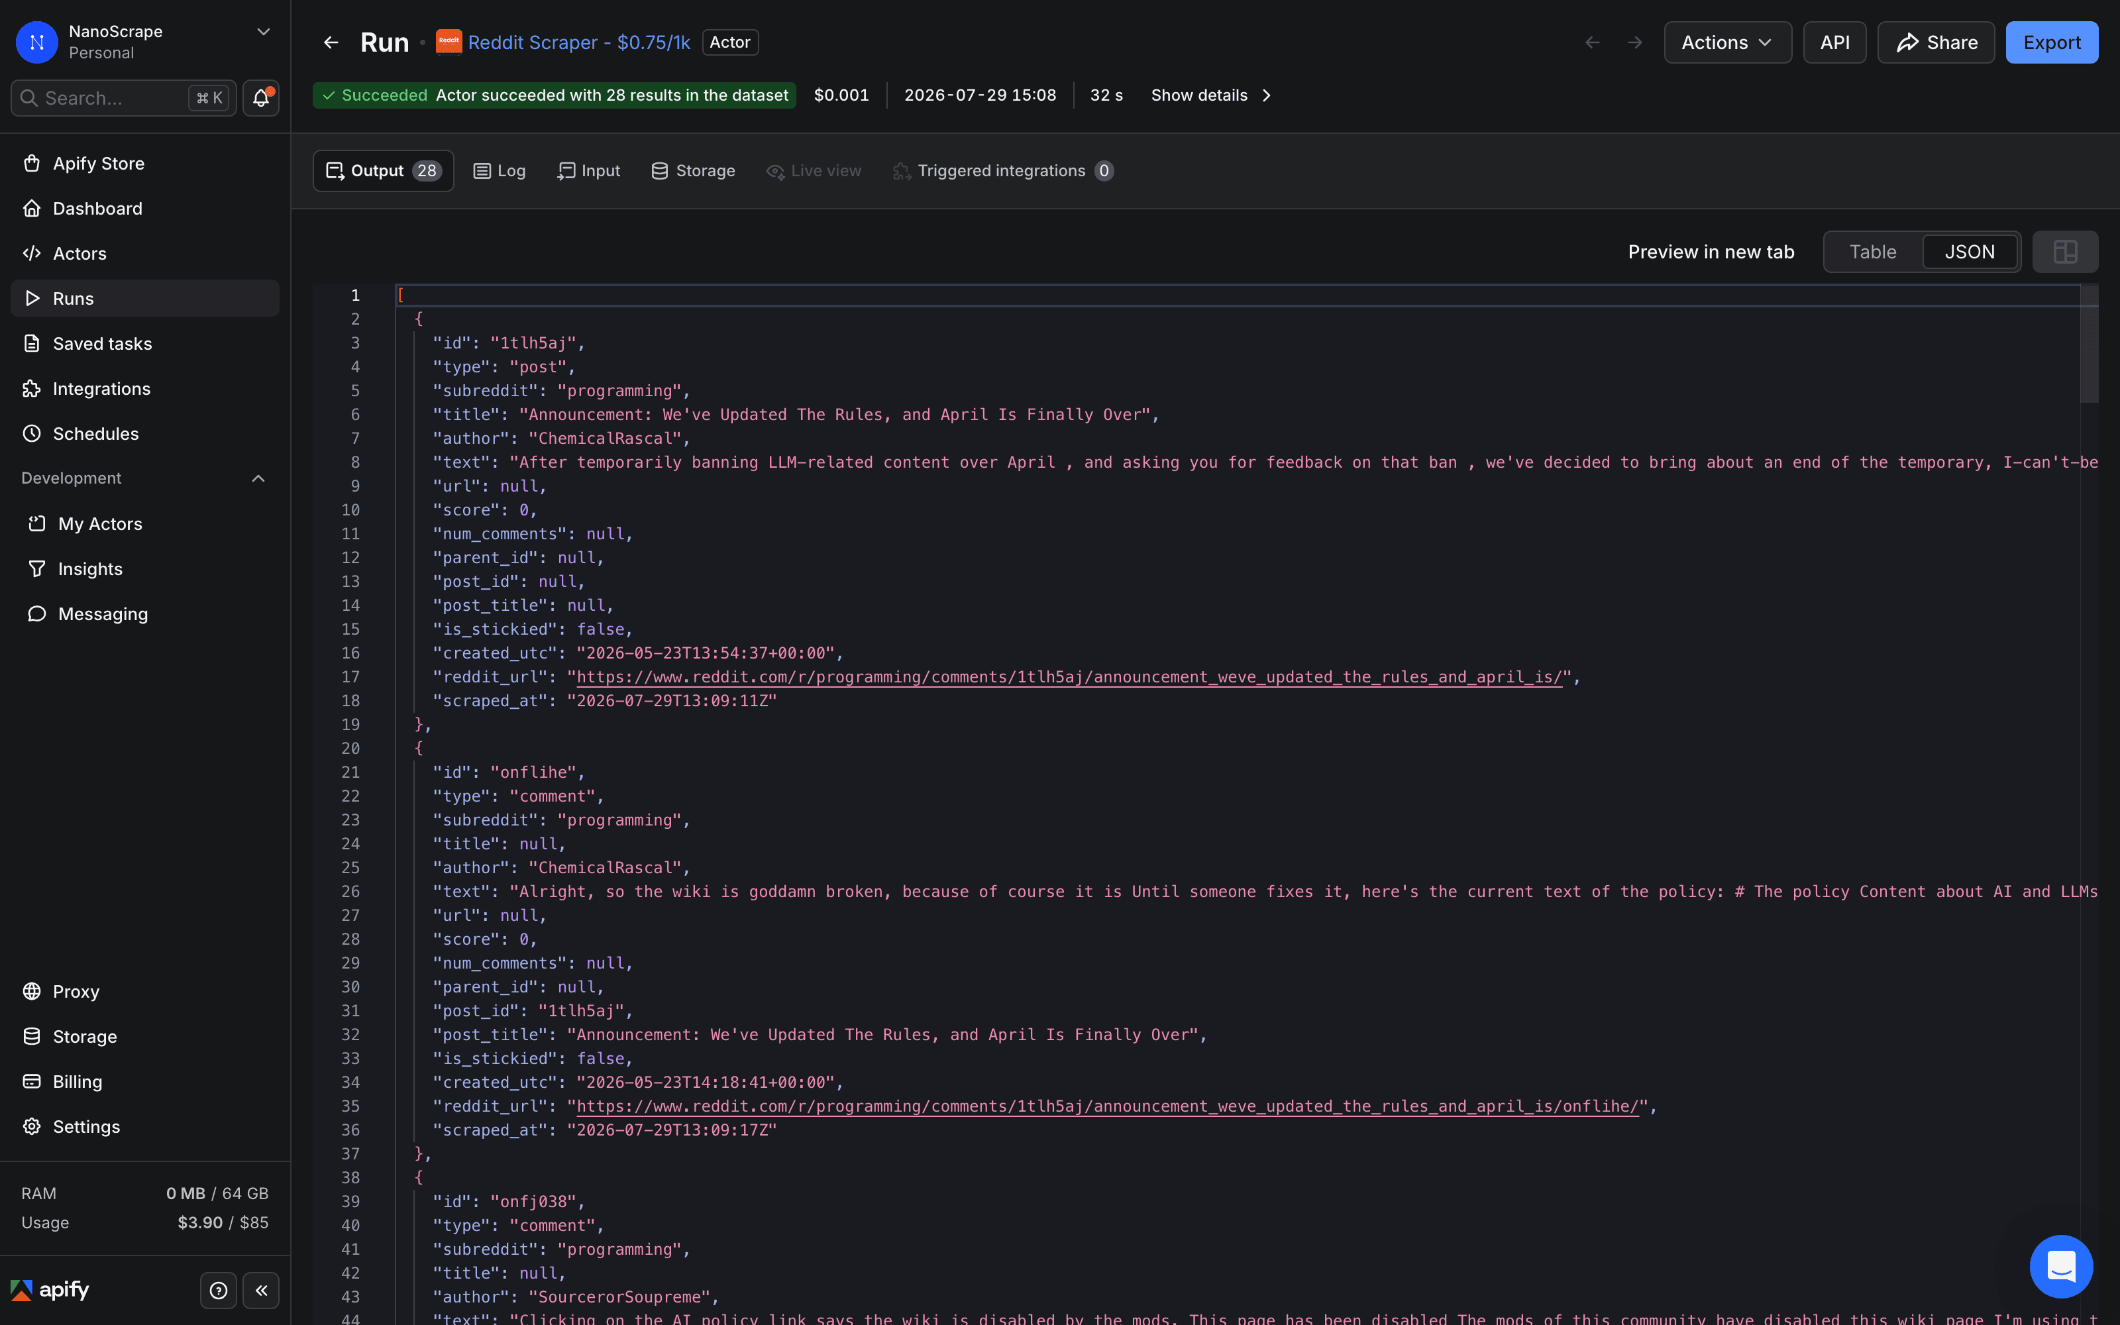Go to the previous run arrow
Screen dimensions: 2120x1325
point(1593,42)
